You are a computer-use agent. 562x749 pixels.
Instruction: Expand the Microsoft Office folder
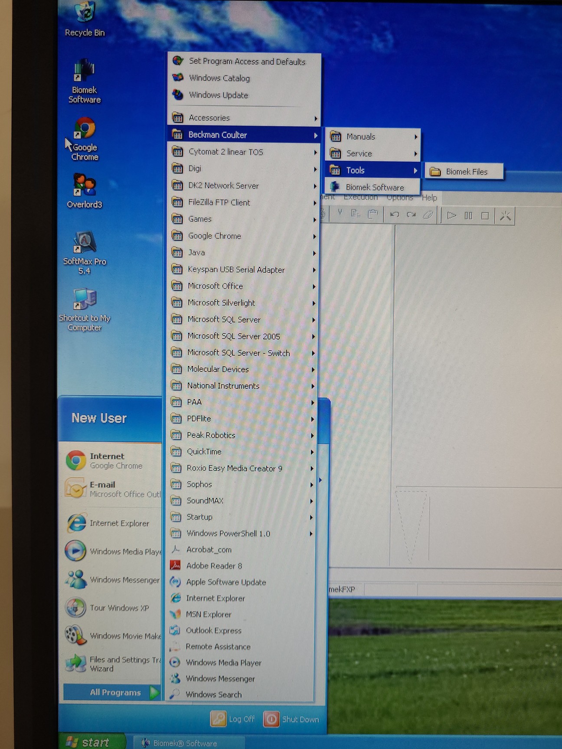point(243,286)
